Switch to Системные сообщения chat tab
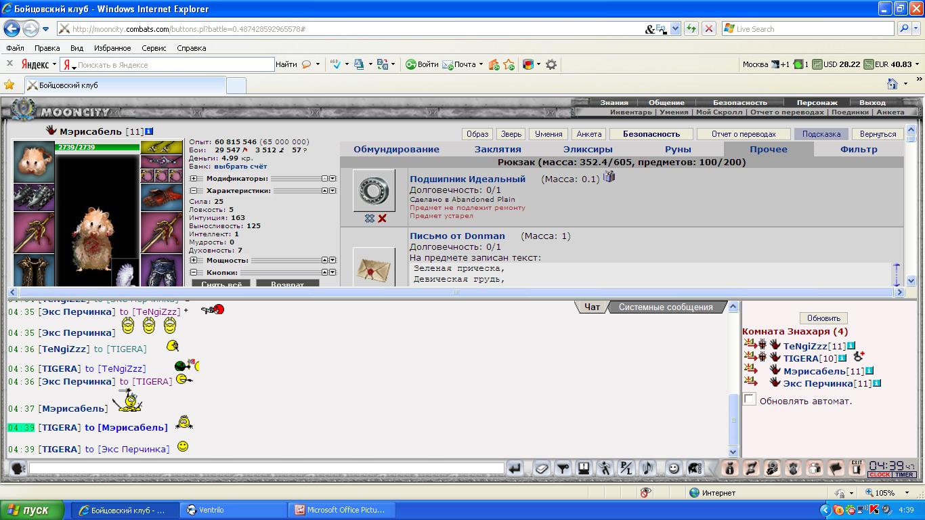Image resolution: width=925 pixels, height=520 pixels. [x=666, y=307]
